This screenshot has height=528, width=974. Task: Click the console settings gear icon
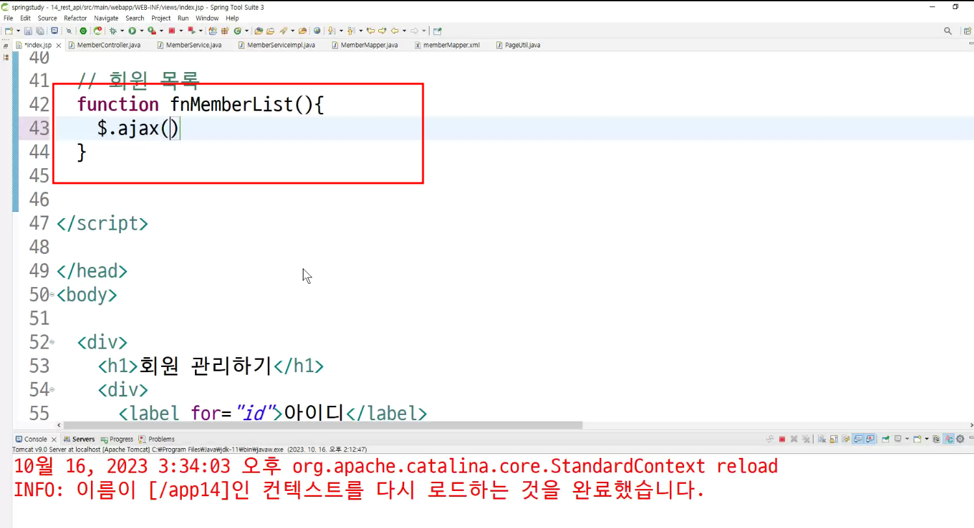(x=960, y=439)
